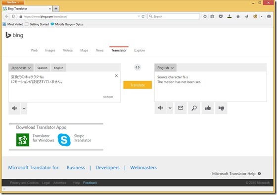Open the Feedback footer link
277x195 pixels.
[x=90, y=183]
